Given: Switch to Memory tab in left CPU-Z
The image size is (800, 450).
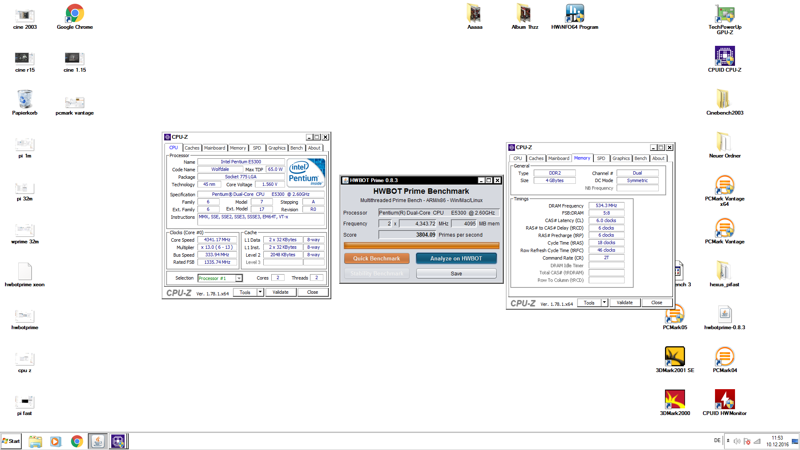Looking at the screenshot, I should click(x=238, y=148).
